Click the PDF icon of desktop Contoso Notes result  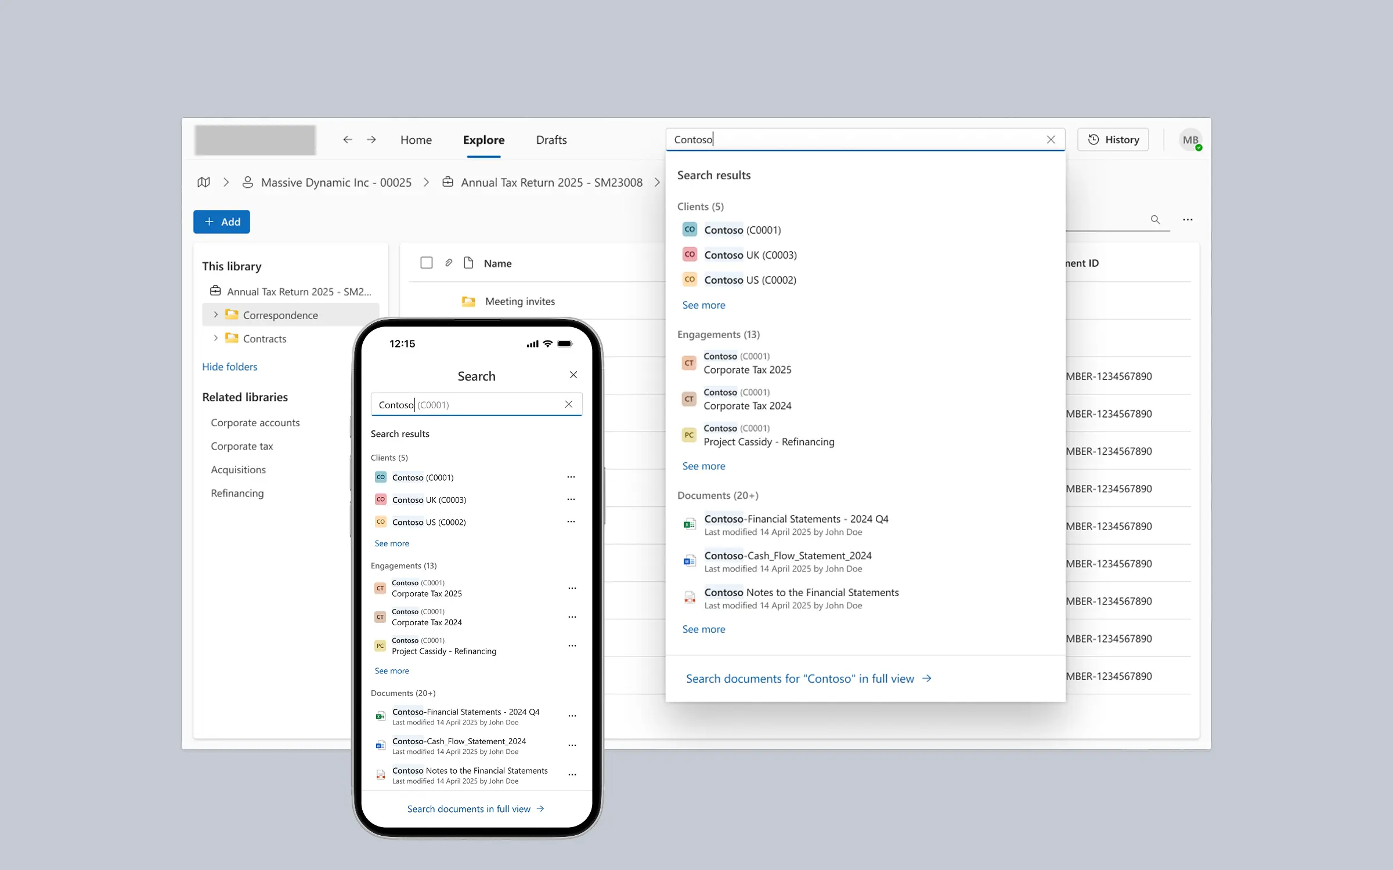[x=690, y=597]
